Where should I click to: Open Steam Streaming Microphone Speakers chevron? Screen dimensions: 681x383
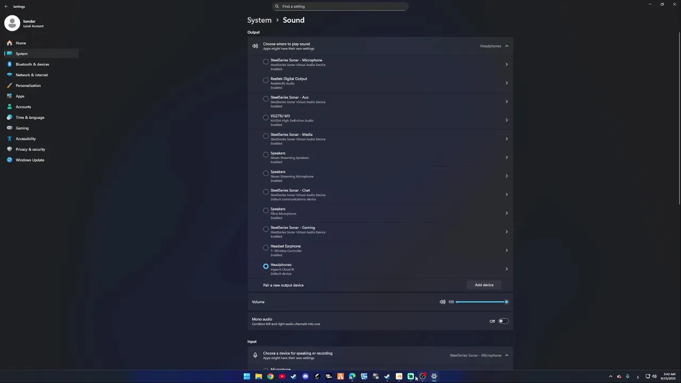point(506,176)
